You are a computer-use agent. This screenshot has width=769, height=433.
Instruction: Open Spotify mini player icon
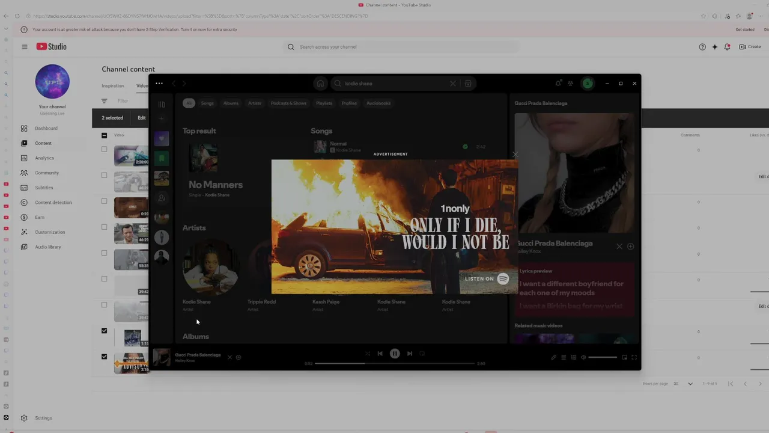pyautogui.click(x=624, y=357)
